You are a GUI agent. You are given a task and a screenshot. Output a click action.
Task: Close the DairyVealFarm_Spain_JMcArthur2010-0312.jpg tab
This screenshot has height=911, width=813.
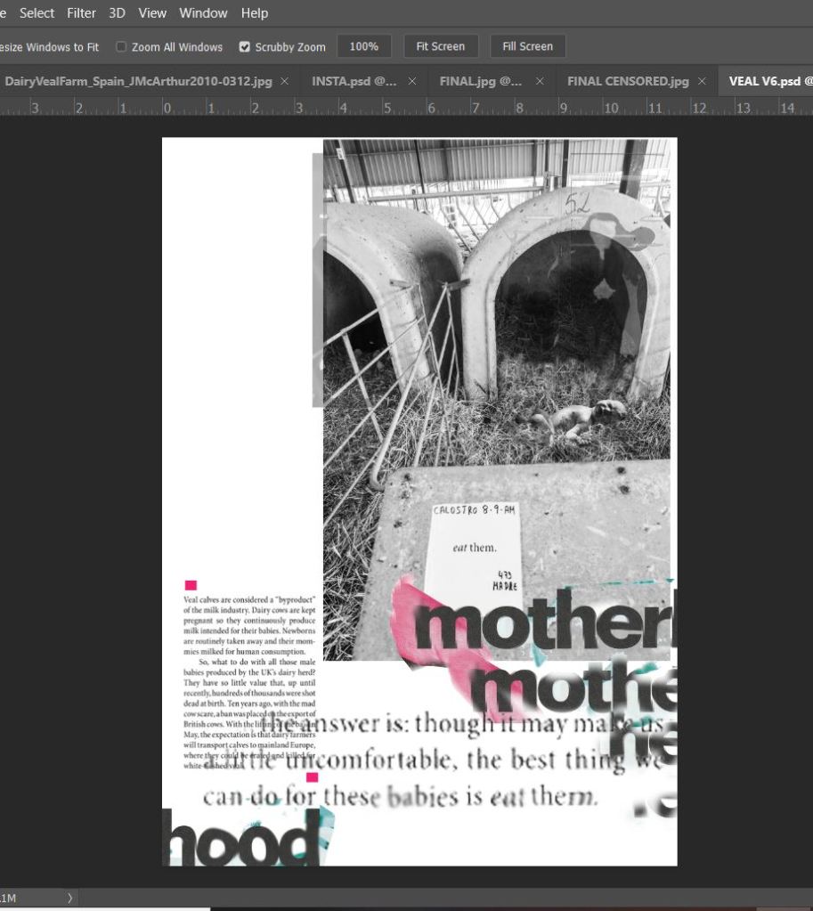[x=285, y=81]
